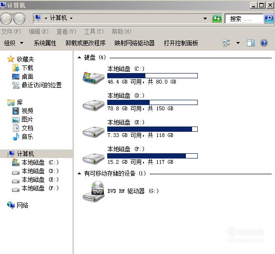Click the sidebar C: drive small icon

coord(16,162)
